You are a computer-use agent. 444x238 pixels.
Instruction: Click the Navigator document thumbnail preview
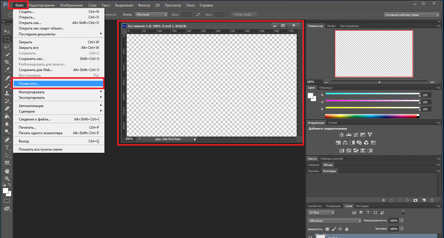[x=374, y=54]
